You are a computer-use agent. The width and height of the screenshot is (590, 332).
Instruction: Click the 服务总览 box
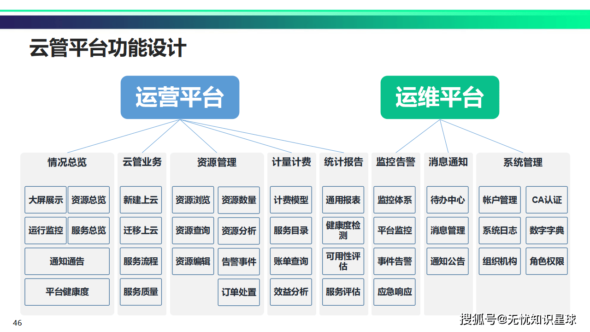[88, 231]
